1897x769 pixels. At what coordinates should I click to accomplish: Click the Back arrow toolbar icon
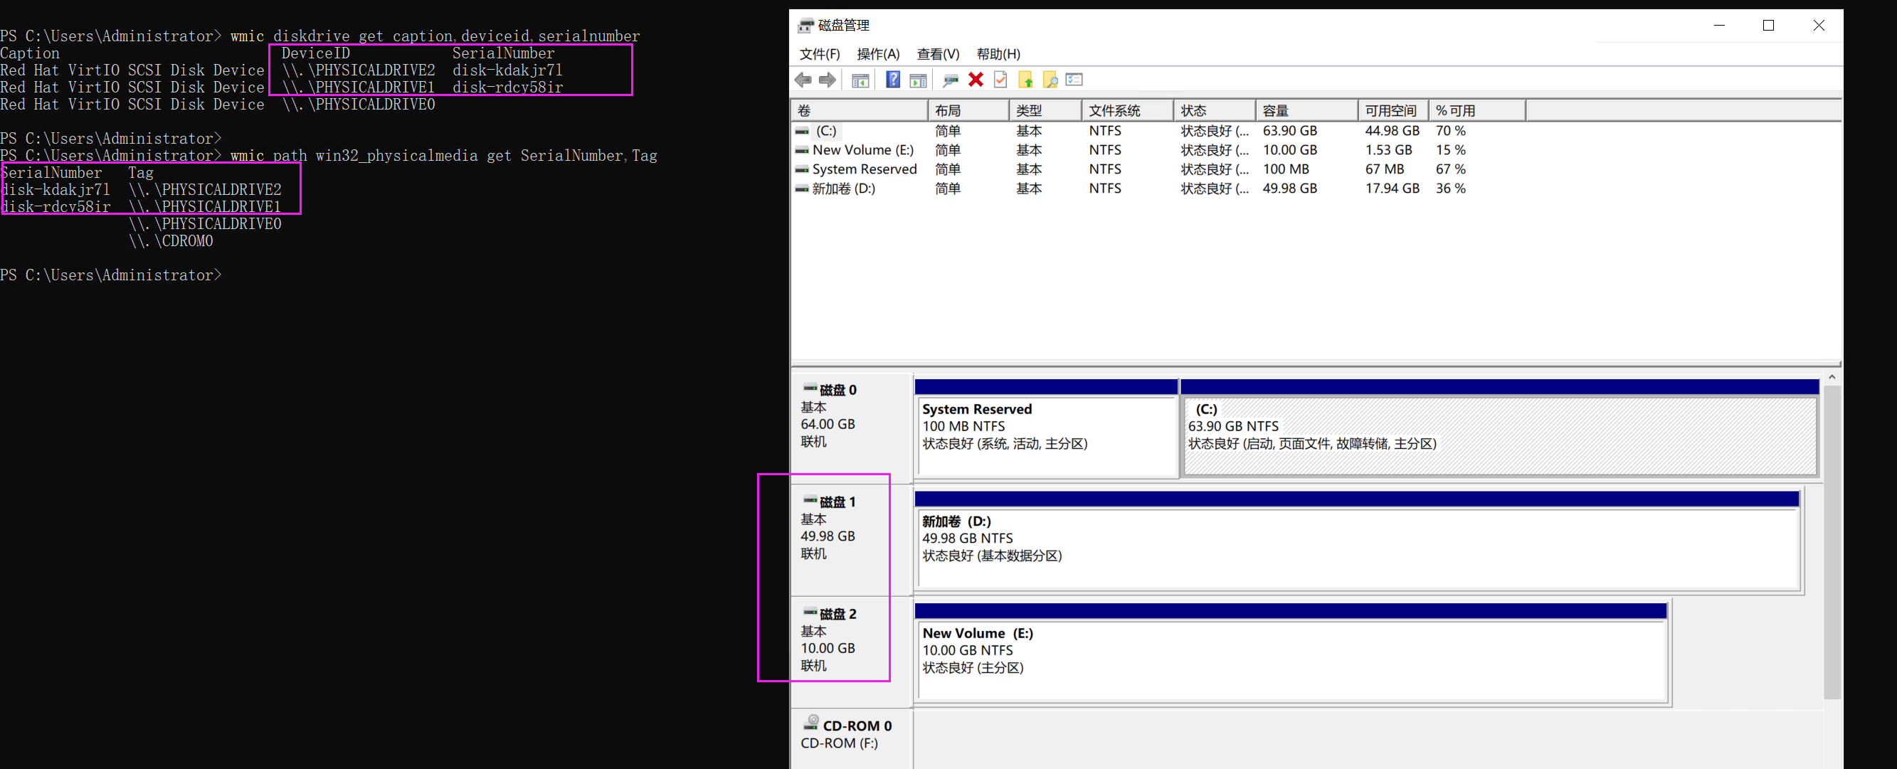(803, 80)
